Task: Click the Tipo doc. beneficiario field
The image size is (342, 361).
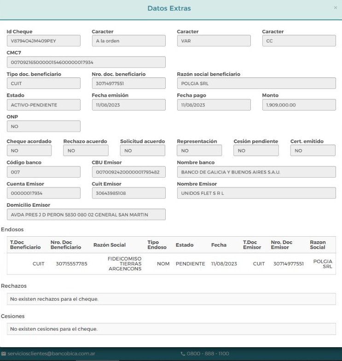Action: pyautogui.click(x=43, y=83)
